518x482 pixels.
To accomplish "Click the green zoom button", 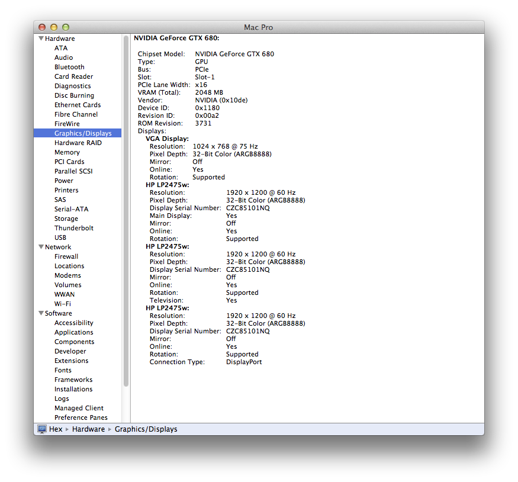I will [66, 27].
